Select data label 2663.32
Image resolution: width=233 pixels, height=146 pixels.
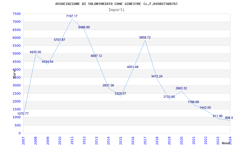tap(181, 88)
